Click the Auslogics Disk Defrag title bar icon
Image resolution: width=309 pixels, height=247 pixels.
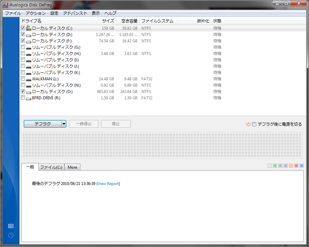click(x=5, y=5)
